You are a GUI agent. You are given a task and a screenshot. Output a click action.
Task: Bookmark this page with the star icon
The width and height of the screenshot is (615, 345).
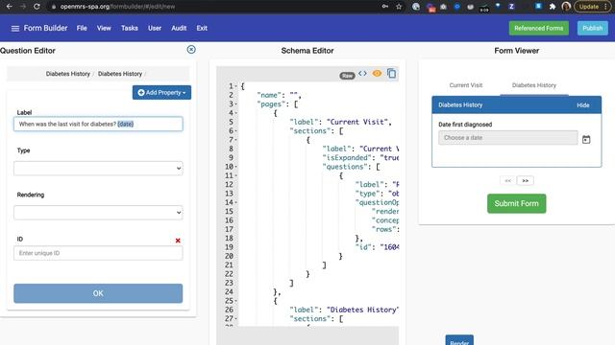[x=399, y=7]
